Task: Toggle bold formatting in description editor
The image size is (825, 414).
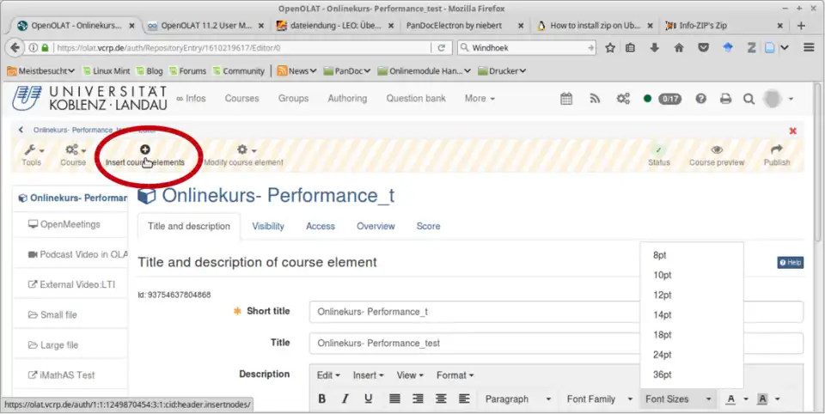Action: tap(322, 399)
